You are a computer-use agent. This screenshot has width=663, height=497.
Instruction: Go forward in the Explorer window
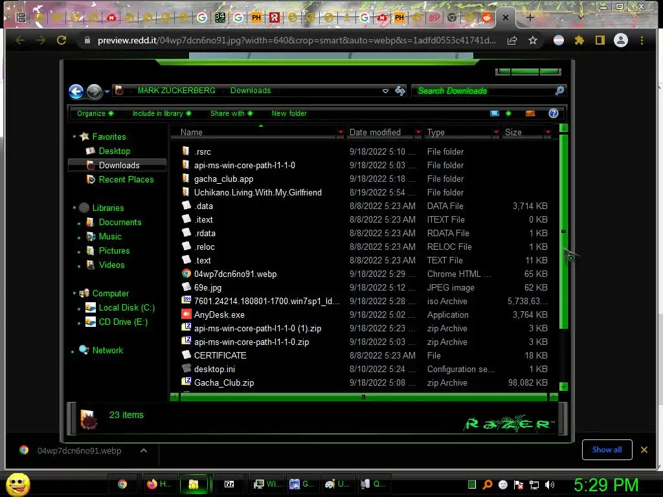click(95, 91)
